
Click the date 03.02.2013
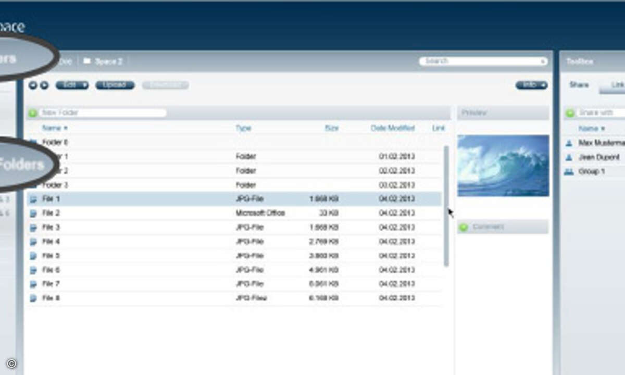coord(397,185)
